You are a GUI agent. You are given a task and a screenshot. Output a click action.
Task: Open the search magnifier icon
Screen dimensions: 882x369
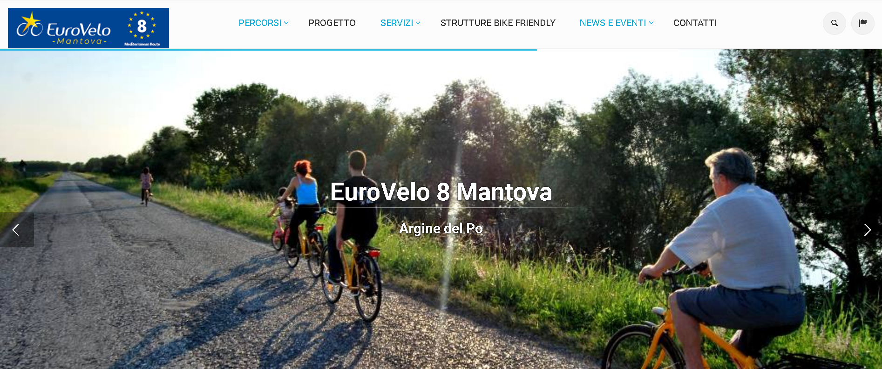point(834,23)
